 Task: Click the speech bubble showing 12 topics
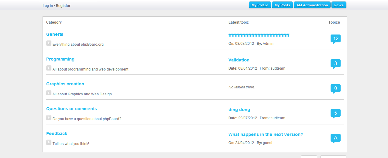pyautogui.click(x=335, y=39)
